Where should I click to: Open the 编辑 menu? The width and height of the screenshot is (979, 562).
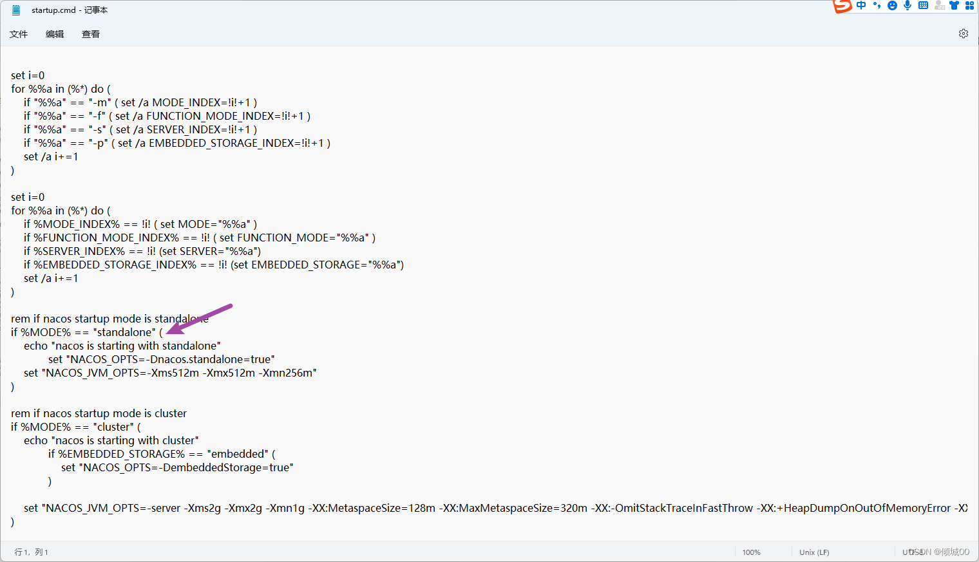coord(55,34)
